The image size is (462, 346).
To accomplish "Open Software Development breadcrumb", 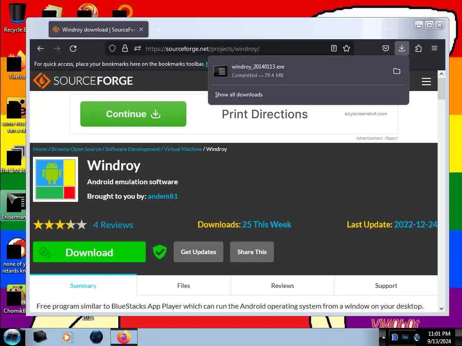I will tap(132, 149).
